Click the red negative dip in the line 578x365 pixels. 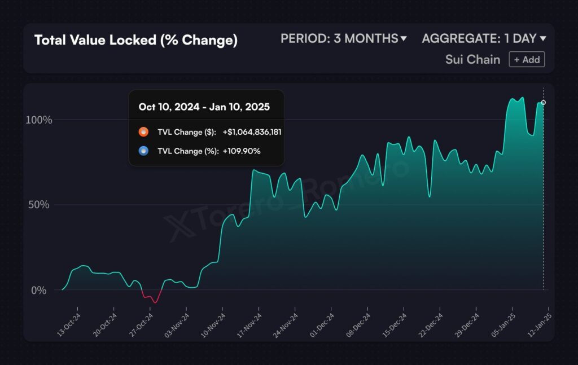(x=151, y=298)
